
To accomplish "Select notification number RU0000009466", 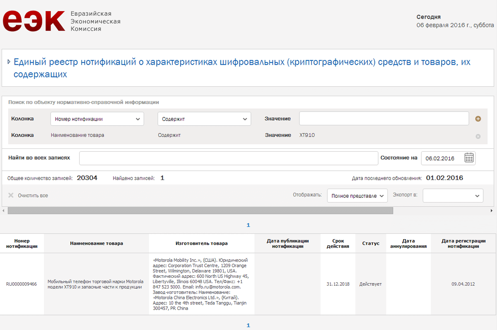I will pos(22,284).
